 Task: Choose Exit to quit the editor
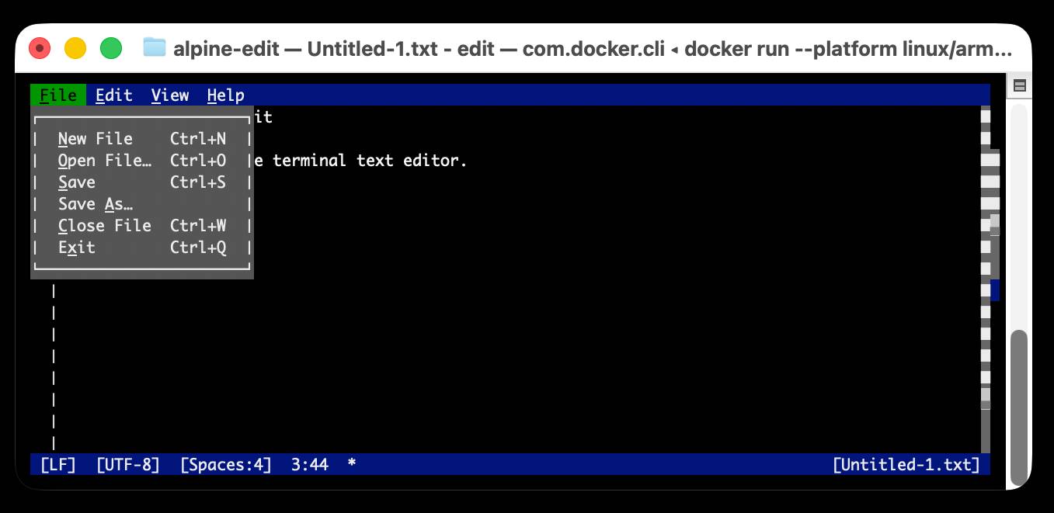pyautogui.click(x=76, y=247)
